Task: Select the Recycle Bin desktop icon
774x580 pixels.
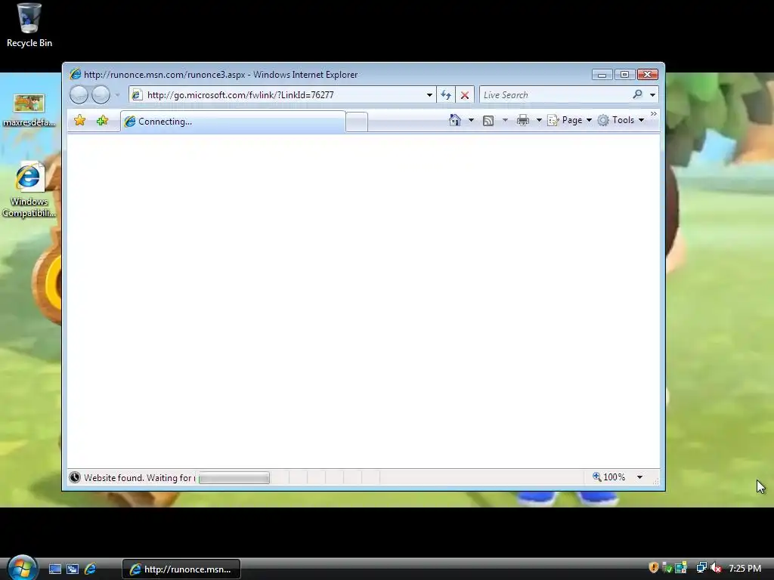Action: pos(29,26)
